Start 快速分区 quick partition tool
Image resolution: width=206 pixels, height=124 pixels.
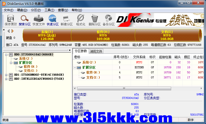53,20
